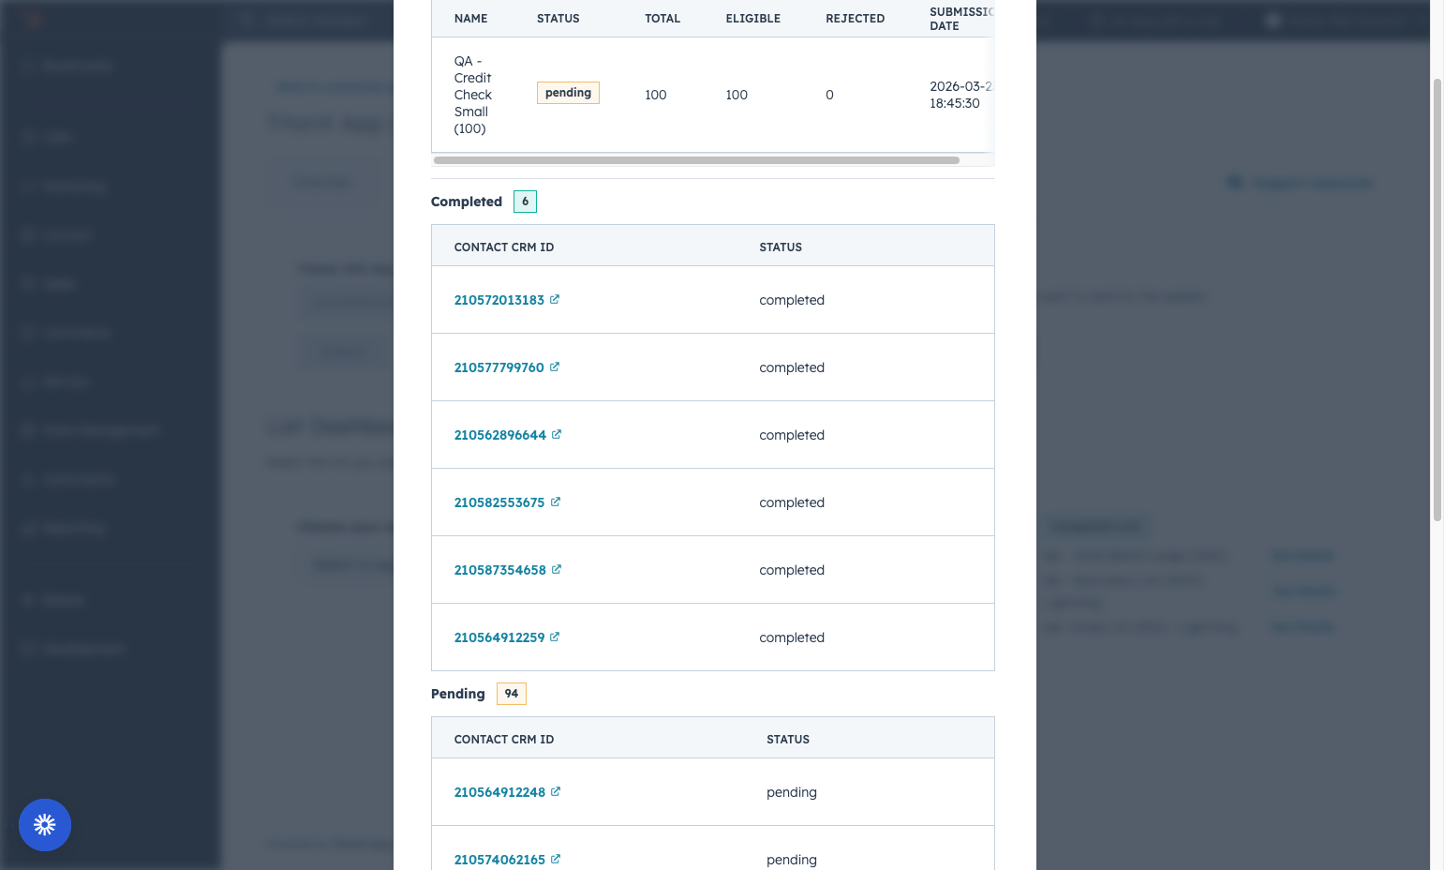Click external link icon next to 210574062165

(556, 859)
